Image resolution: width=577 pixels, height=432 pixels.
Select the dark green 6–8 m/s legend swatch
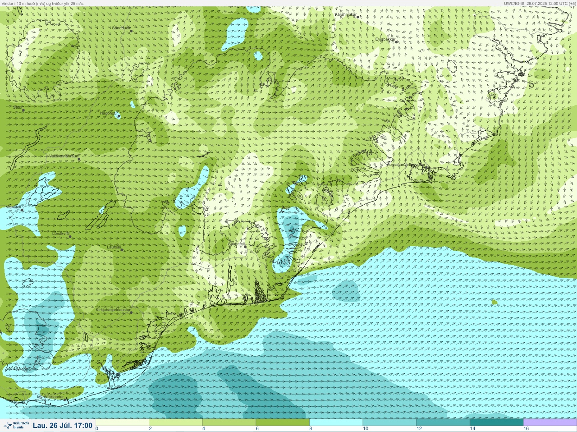[x=283, y=423]
